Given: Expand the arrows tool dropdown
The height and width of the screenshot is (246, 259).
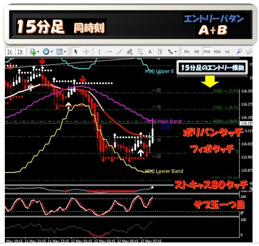Looking at the screenshot, I should point(176,52).
